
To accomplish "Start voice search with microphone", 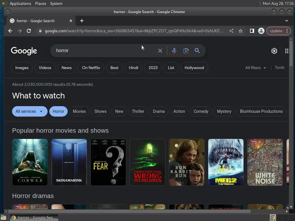I will tap(174, 51).
